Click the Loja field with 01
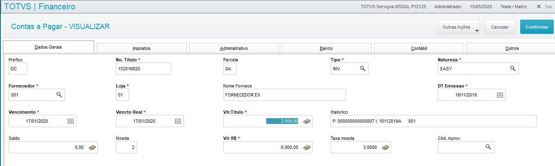 [122, 95]
